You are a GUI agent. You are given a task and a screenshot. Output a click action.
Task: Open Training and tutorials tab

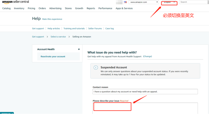coord(74,28)
